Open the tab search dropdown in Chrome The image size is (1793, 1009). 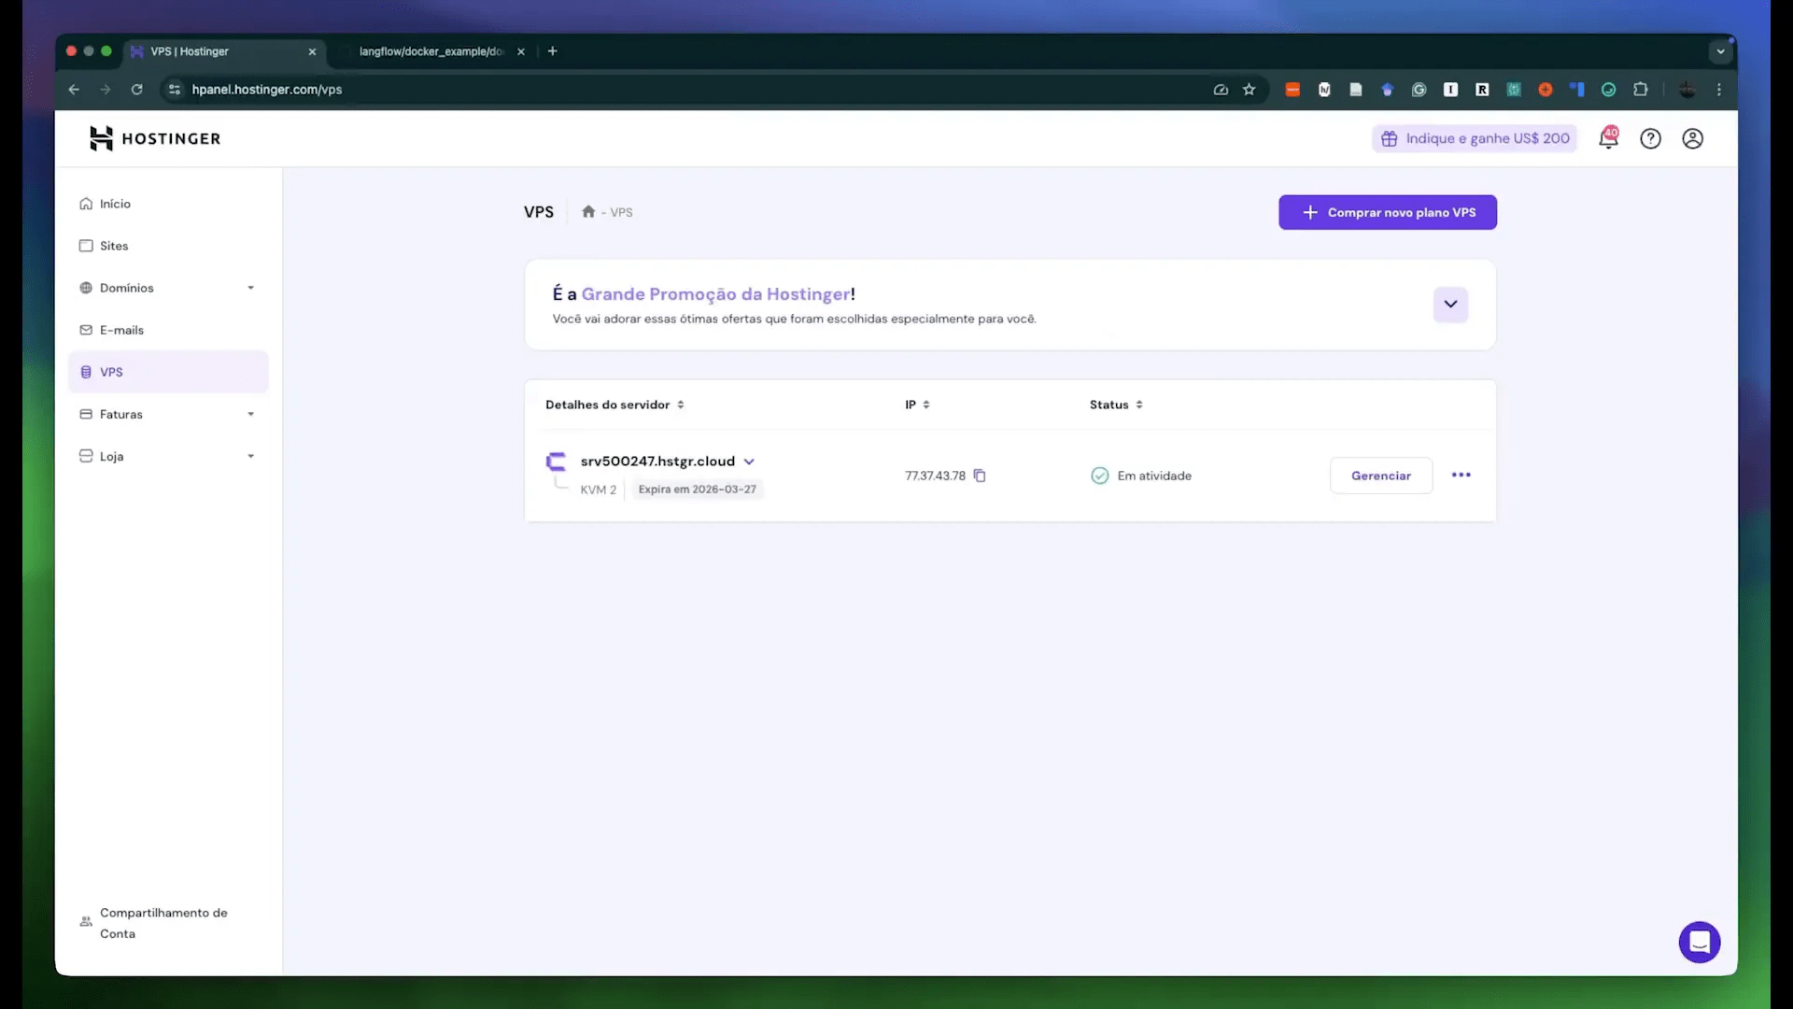coord(1720,51)
